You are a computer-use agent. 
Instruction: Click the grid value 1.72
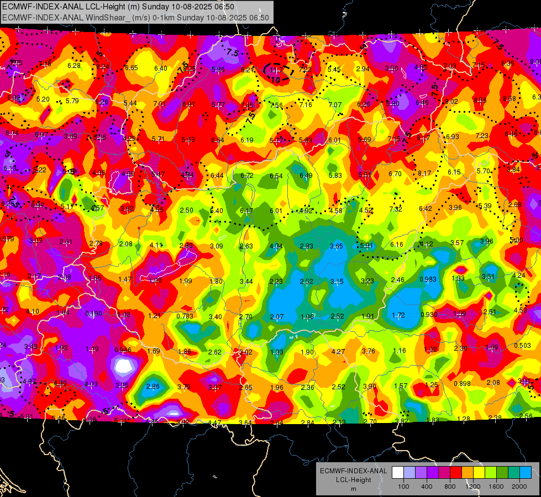398,315
